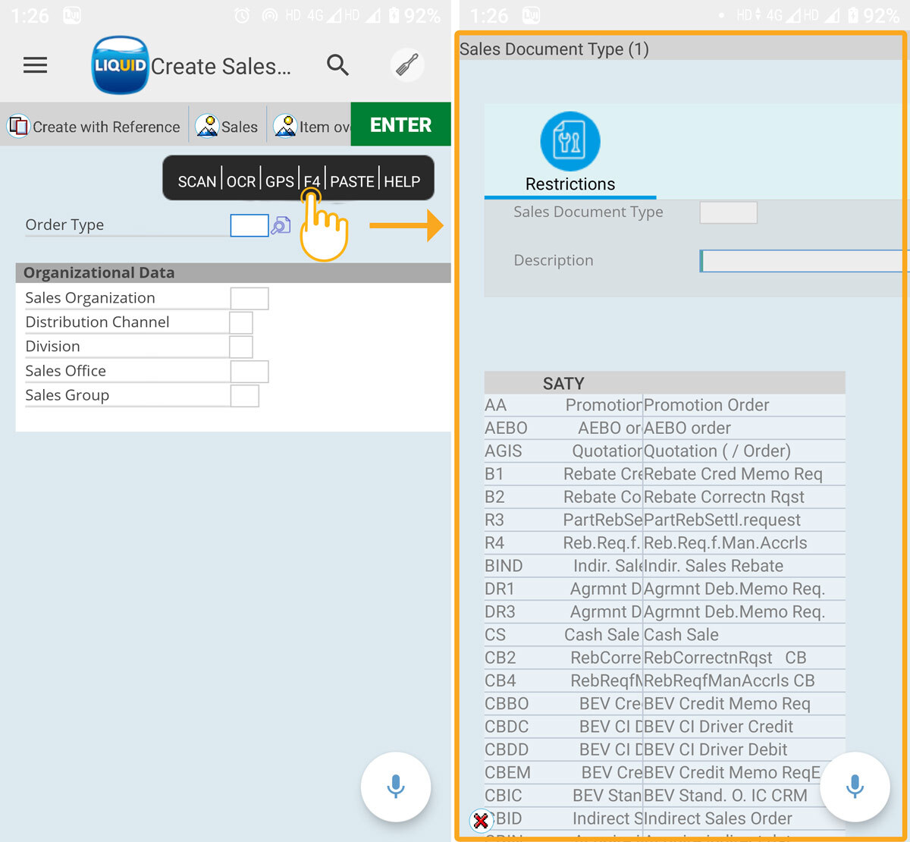Pick the Promotion Order AA row

(664, 405)
